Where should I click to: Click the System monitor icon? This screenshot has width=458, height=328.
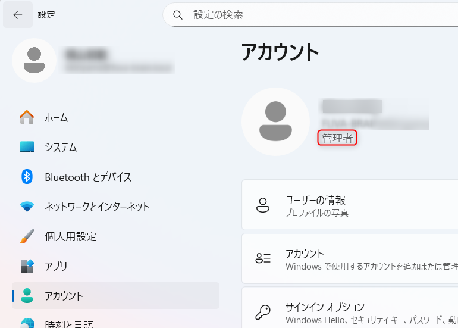27,147
